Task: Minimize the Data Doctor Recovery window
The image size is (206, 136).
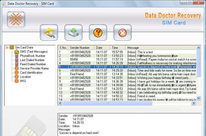Action: [x=184, y=3]
